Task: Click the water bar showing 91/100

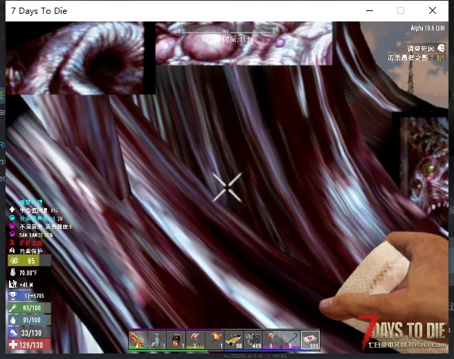Action: coord(30,320)
